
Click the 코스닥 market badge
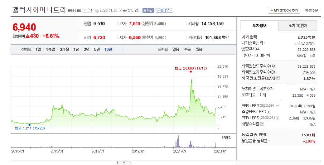[88, 10]
